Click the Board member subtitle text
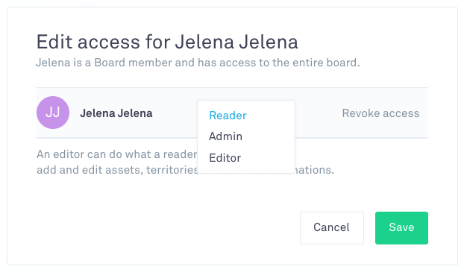467x278 pixels. 198,63
